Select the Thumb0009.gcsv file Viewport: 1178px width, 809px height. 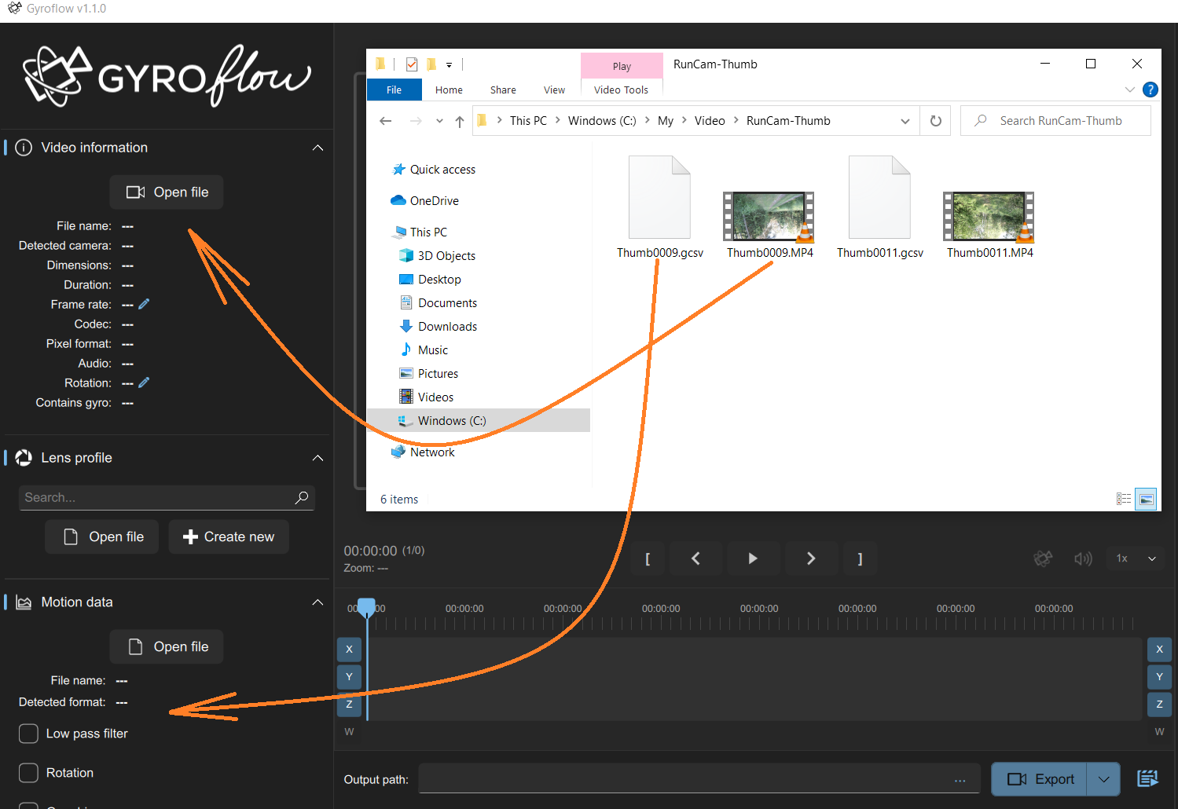(x=660, y=207)
